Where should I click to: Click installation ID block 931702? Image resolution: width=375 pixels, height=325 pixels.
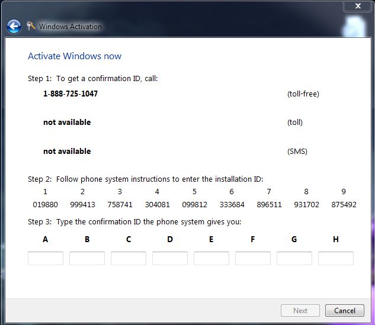click(x=306, y=205)
